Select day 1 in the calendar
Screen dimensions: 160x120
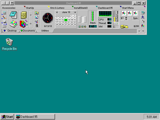(x=72, y=15)
